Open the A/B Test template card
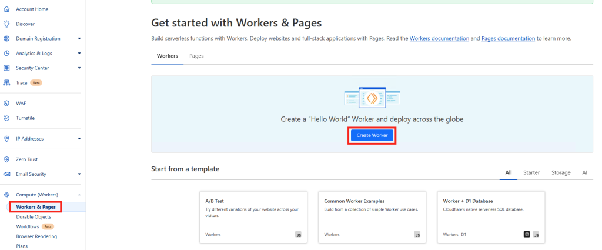602x250 pixels. [x=253, y=217]
